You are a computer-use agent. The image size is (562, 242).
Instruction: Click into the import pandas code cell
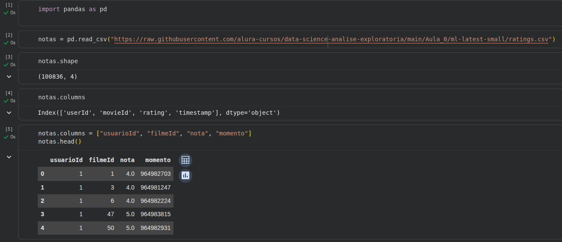(x=72, y=9)
